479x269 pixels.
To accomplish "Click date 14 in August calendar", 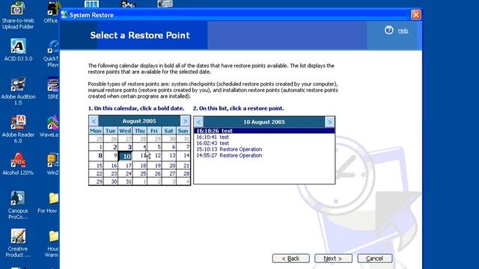I will (x=183, y=156).
